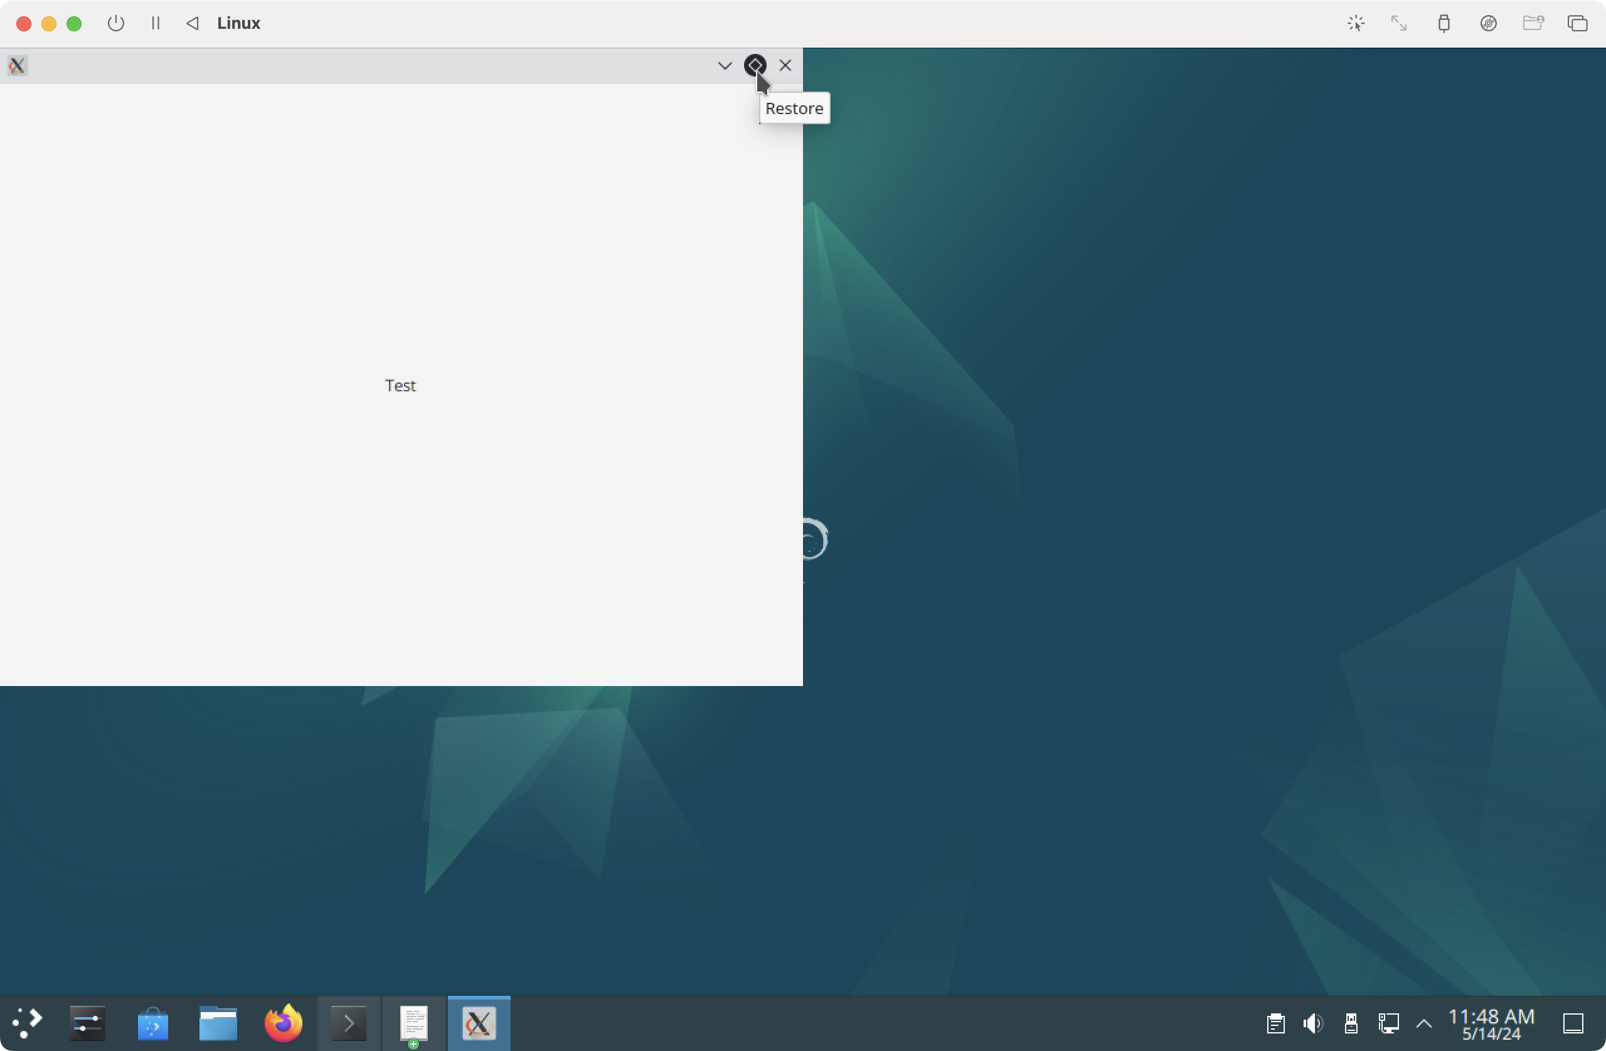Select the X application taskbar entry

tap(479, 1023)
